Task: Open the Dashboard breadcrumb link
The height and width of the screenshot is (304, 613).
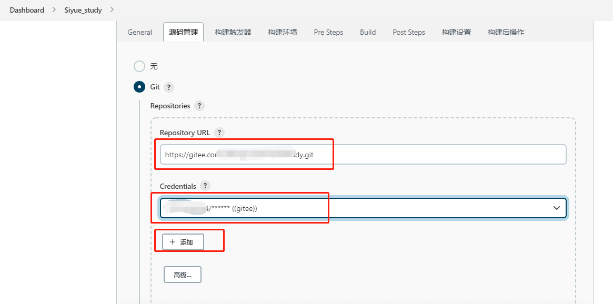Action: pos(27,10)
